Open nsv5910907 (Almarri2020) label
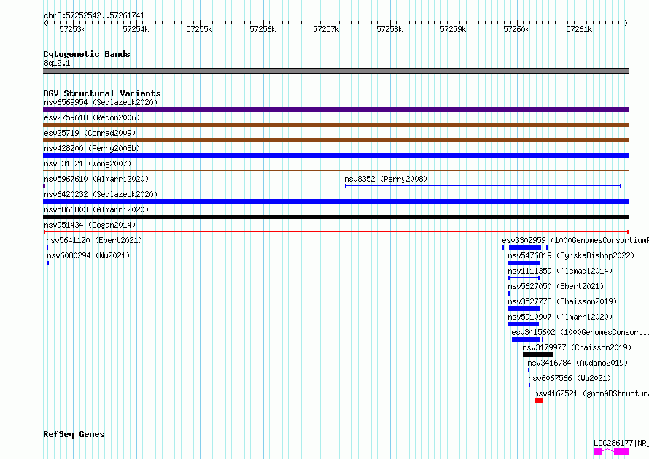 point(561,317)
